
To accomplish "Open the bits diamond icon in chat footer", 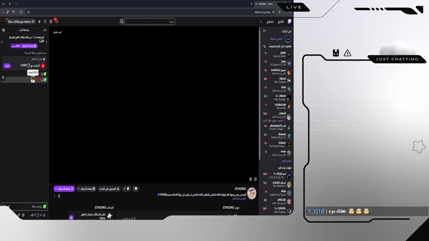I will pyautogui.click(x=44, y=215).
